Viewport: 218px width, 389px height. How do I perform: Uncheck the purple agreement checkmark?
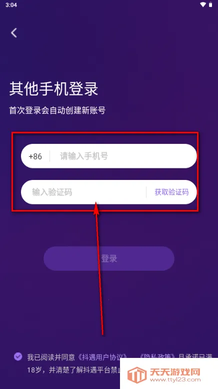point(18,356)
